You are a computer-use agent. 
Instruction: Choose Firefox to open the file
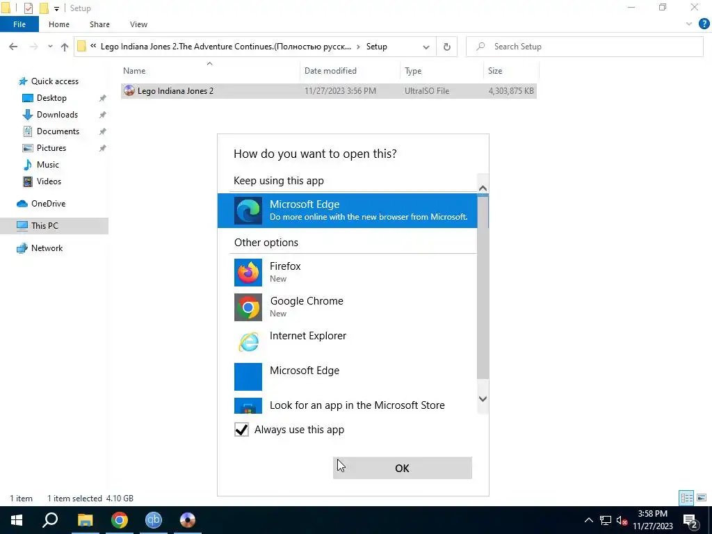(348, 273)
